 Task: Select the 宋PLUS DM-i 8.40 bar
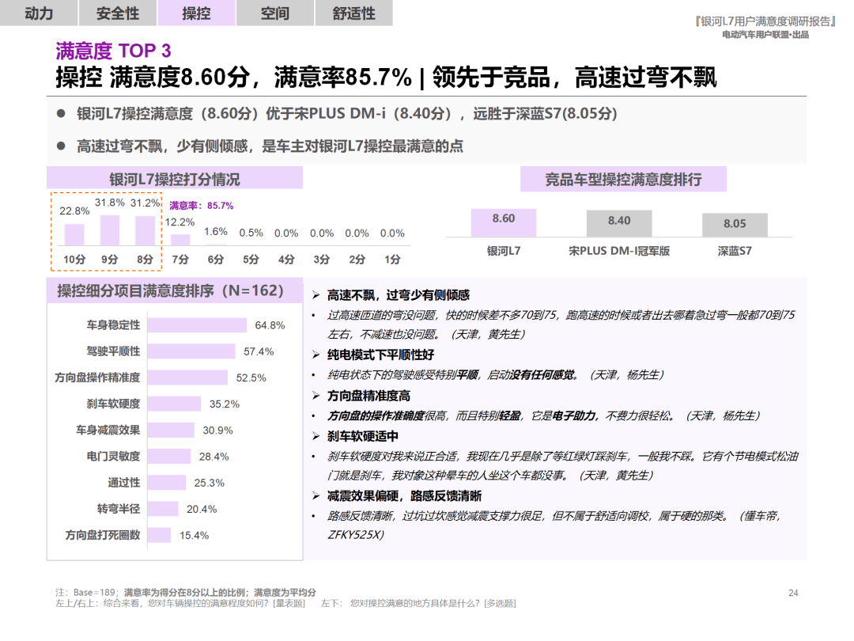click(619, 223)
